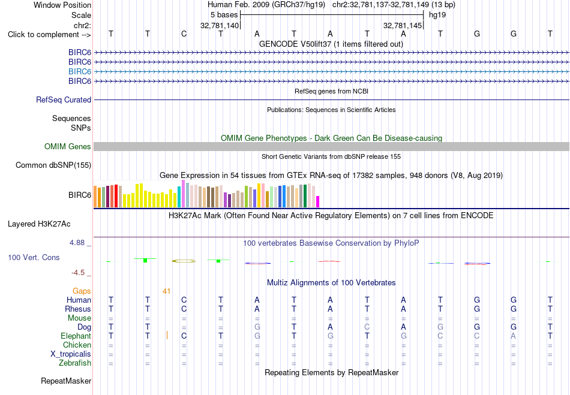Open the 100 Vert. Cons track label
The image size is (570, 395).
pyautogui.click(x=34, y=257)
